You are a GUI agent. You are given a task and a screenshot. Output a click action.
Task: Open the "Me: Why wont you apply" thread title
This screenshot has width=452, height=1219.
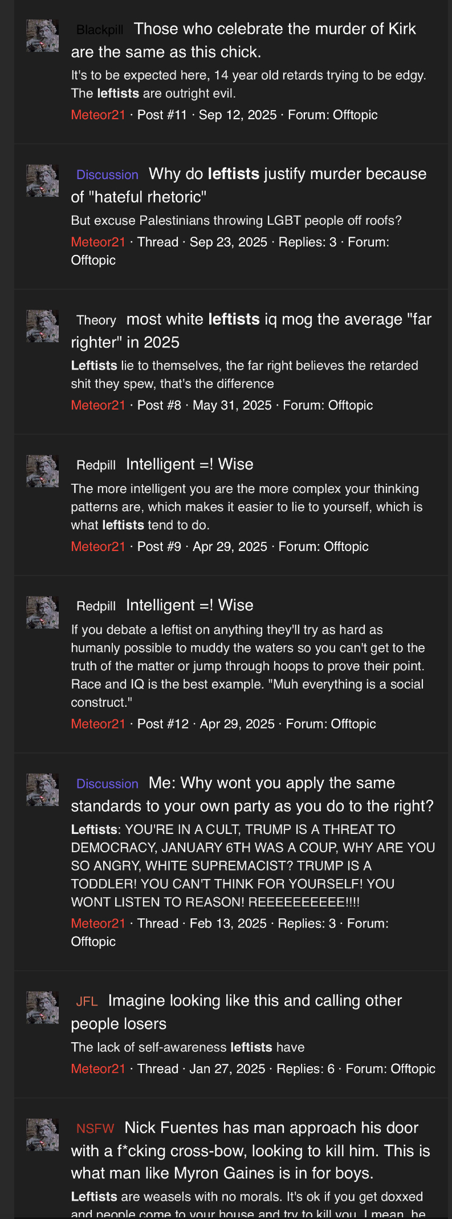[x=271, y=783]
